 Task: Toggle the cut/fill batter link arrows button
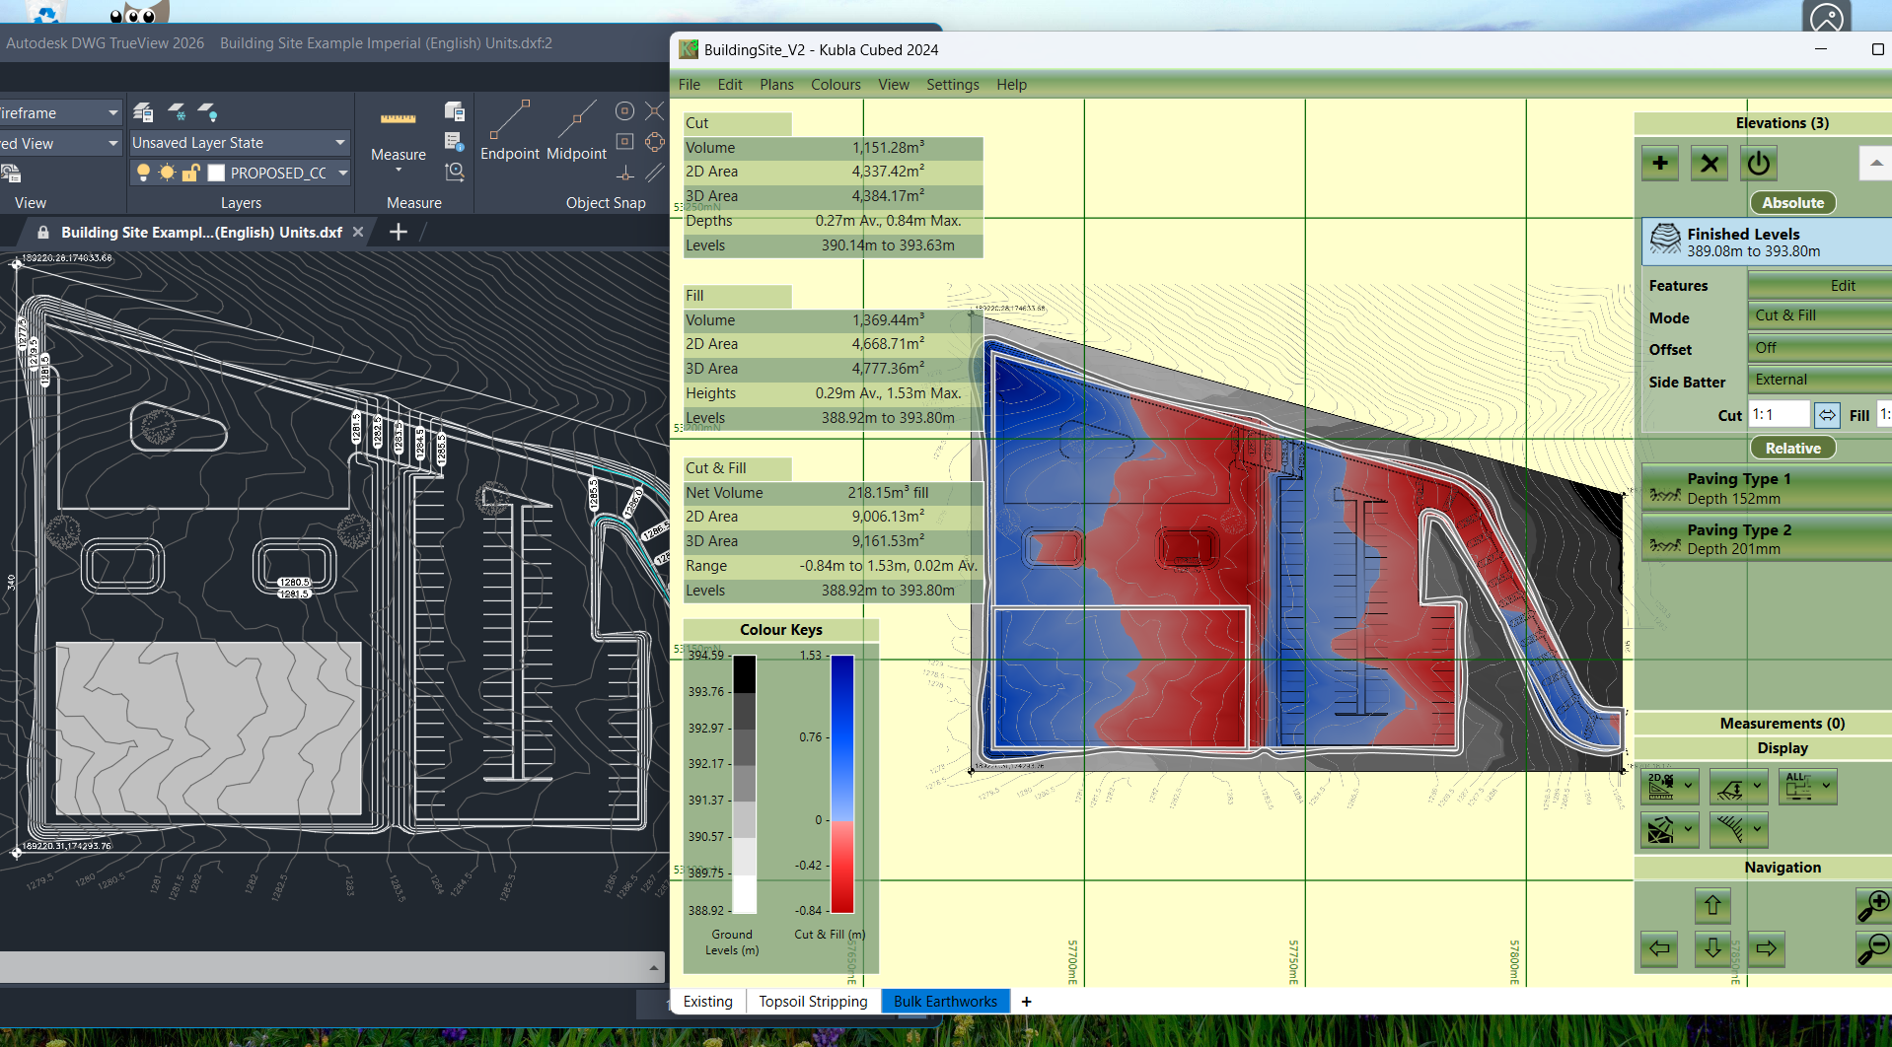(1828, 415)
